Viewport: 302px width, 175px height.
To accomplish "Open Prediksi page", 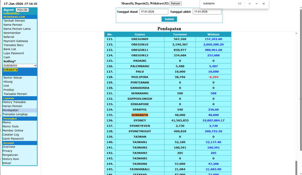I will [x=9, y=90].
